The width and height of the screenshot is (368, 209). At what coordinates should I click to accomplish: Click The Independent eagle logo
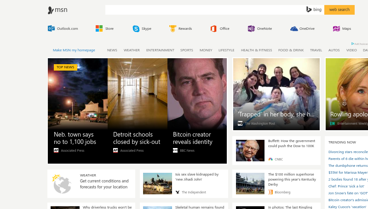coord(178,192)
